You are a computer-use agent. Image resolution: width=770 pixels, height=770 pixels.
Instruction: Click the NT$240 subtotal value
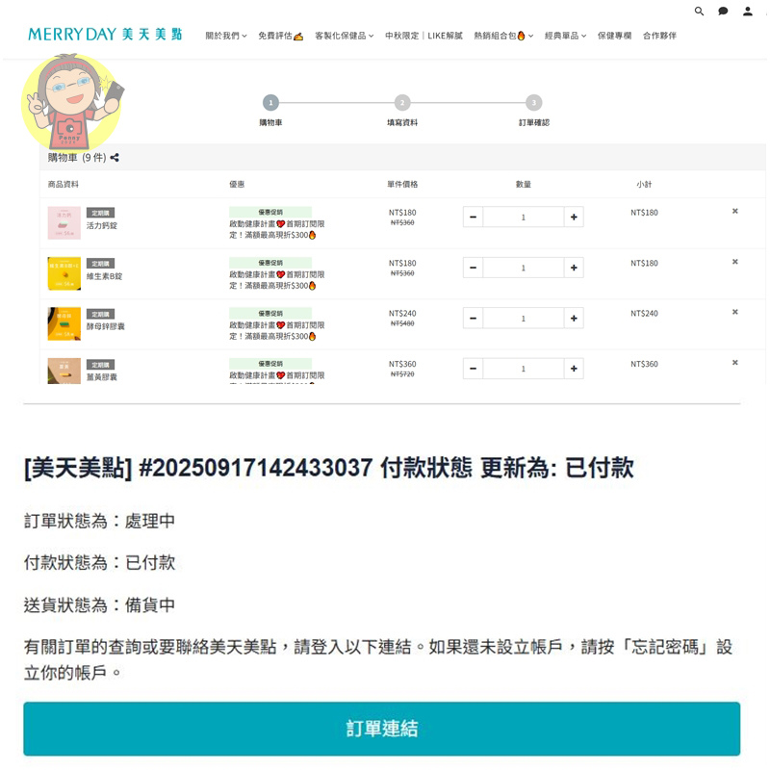(x=644, y=314)
